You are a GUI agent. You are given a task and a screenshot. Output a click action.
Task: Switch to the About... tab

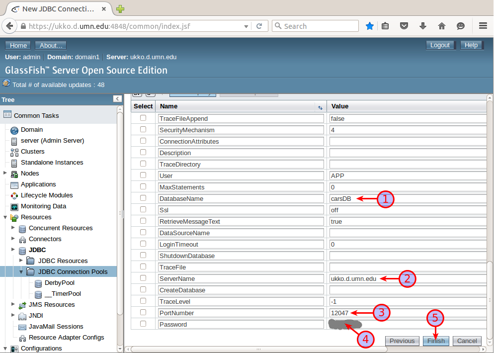[x=50, y=45]
